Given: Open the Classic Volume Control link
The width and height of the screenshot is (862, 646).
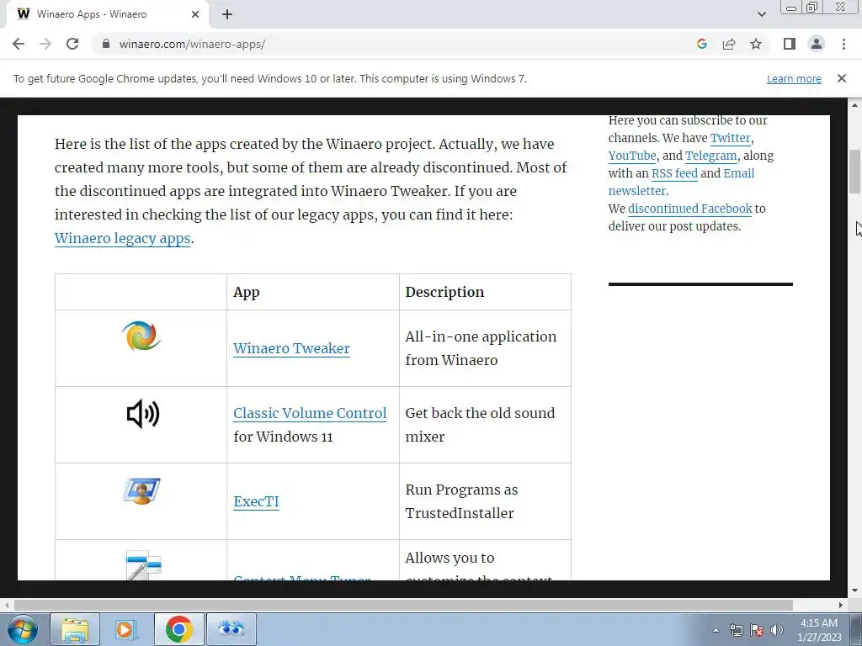Looking at the screenshot, I should (310, 413).
